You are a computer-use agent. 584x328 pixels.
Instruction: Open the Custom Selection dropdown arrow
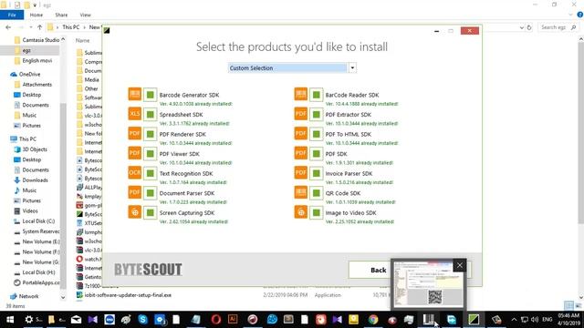click(x=352, y=68)
